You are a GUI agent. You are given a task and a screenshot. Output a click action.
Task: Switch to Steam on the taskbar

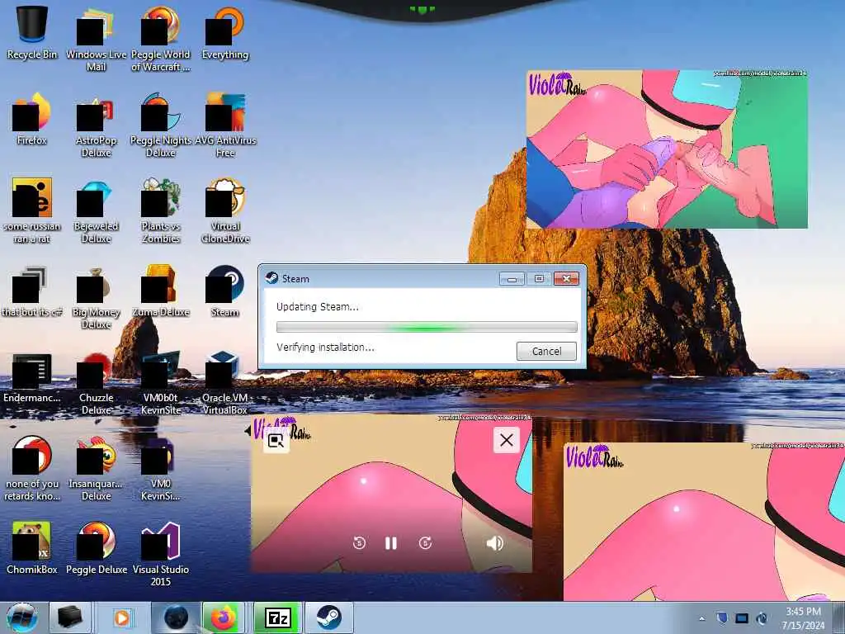328,617
